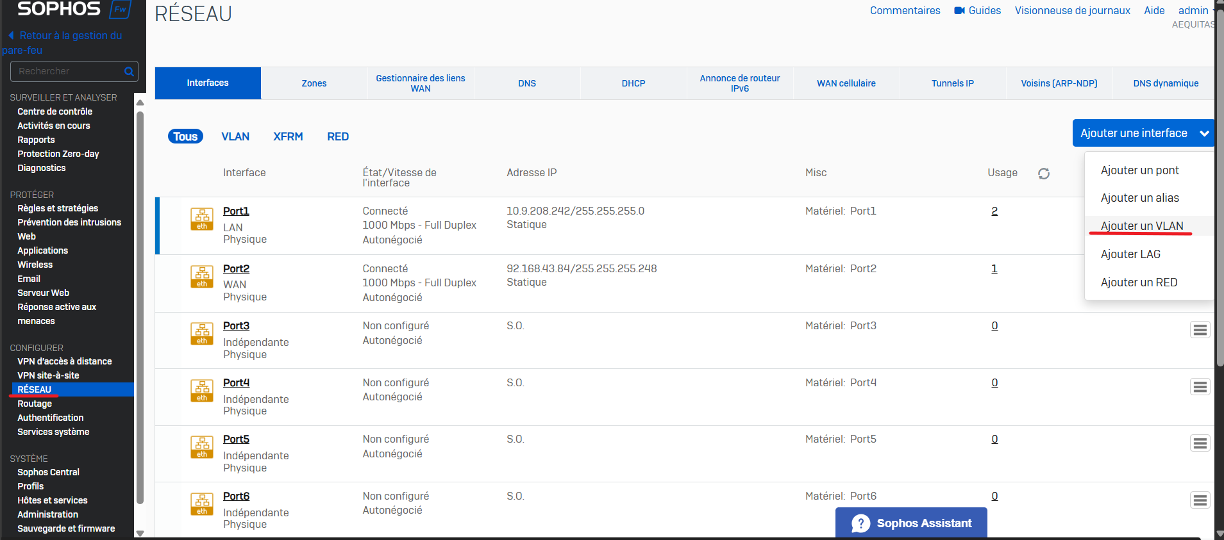
Task: Select the Interfaces tab
Action: click(208, 83)
